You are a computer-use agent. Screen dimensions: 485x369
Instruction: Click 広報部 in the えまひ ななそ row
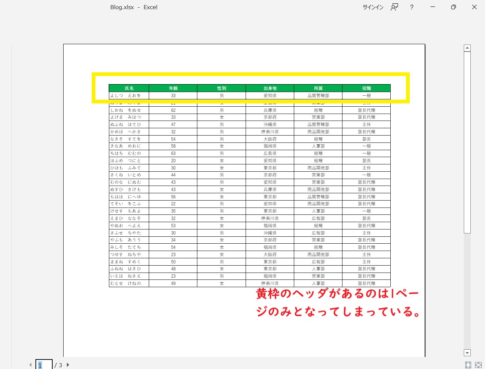pyautogui.click(x=318, y=218)
